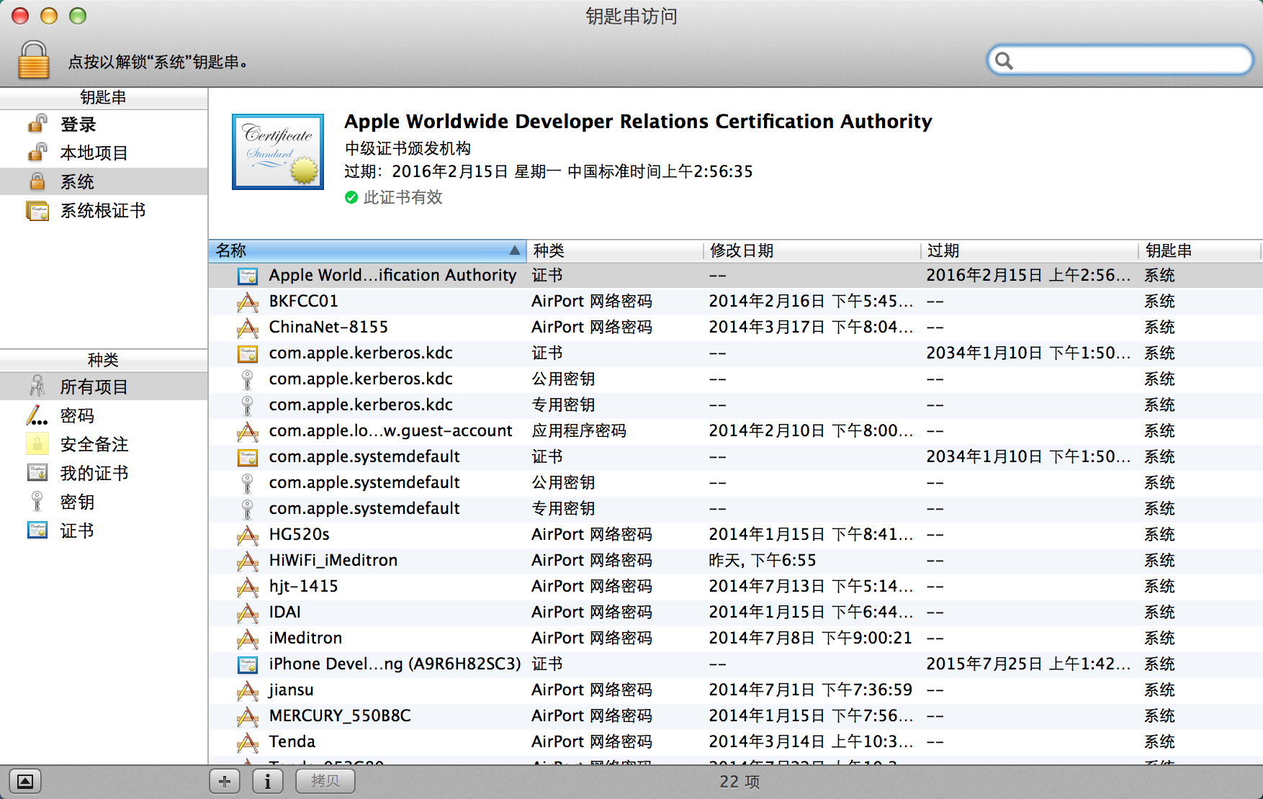Image resolution: width=1263 pixels, height=799 pixels.
Task: Click the MERCURY_550B8C AirPort icon
Action: click(248, 716)
